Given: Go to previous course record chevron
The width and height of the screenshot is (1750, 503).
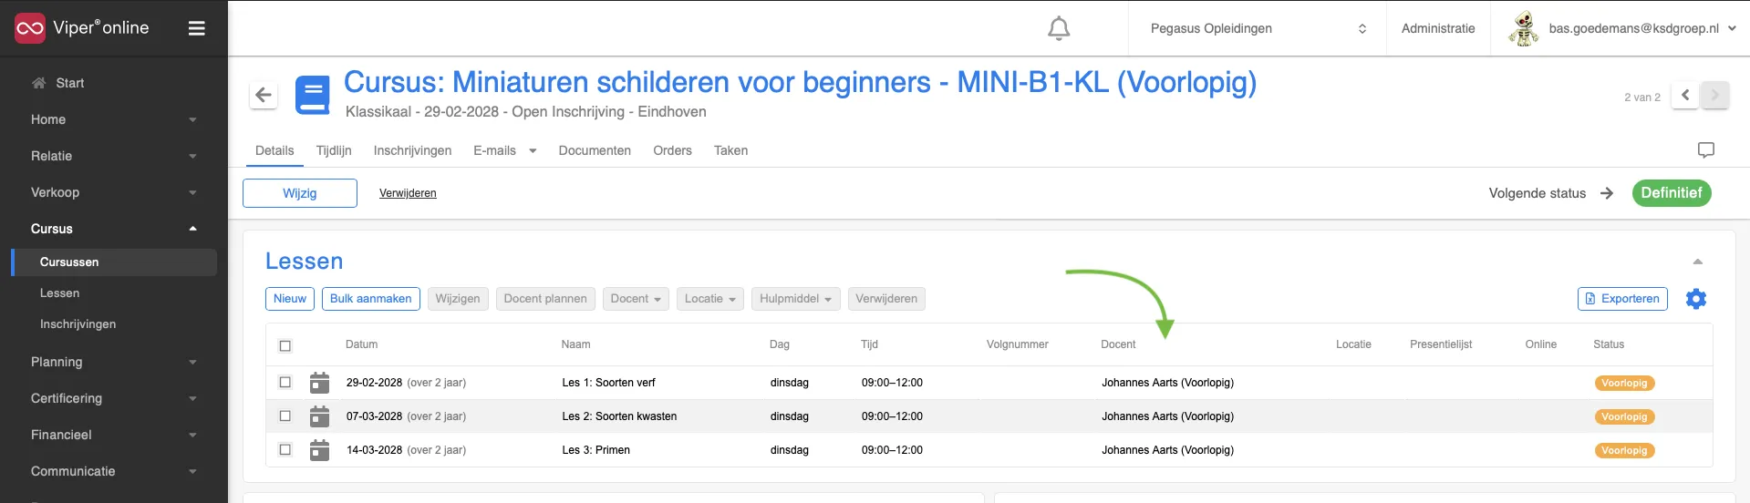Looking at the screenshot, I should click(x=1684, y=95).
